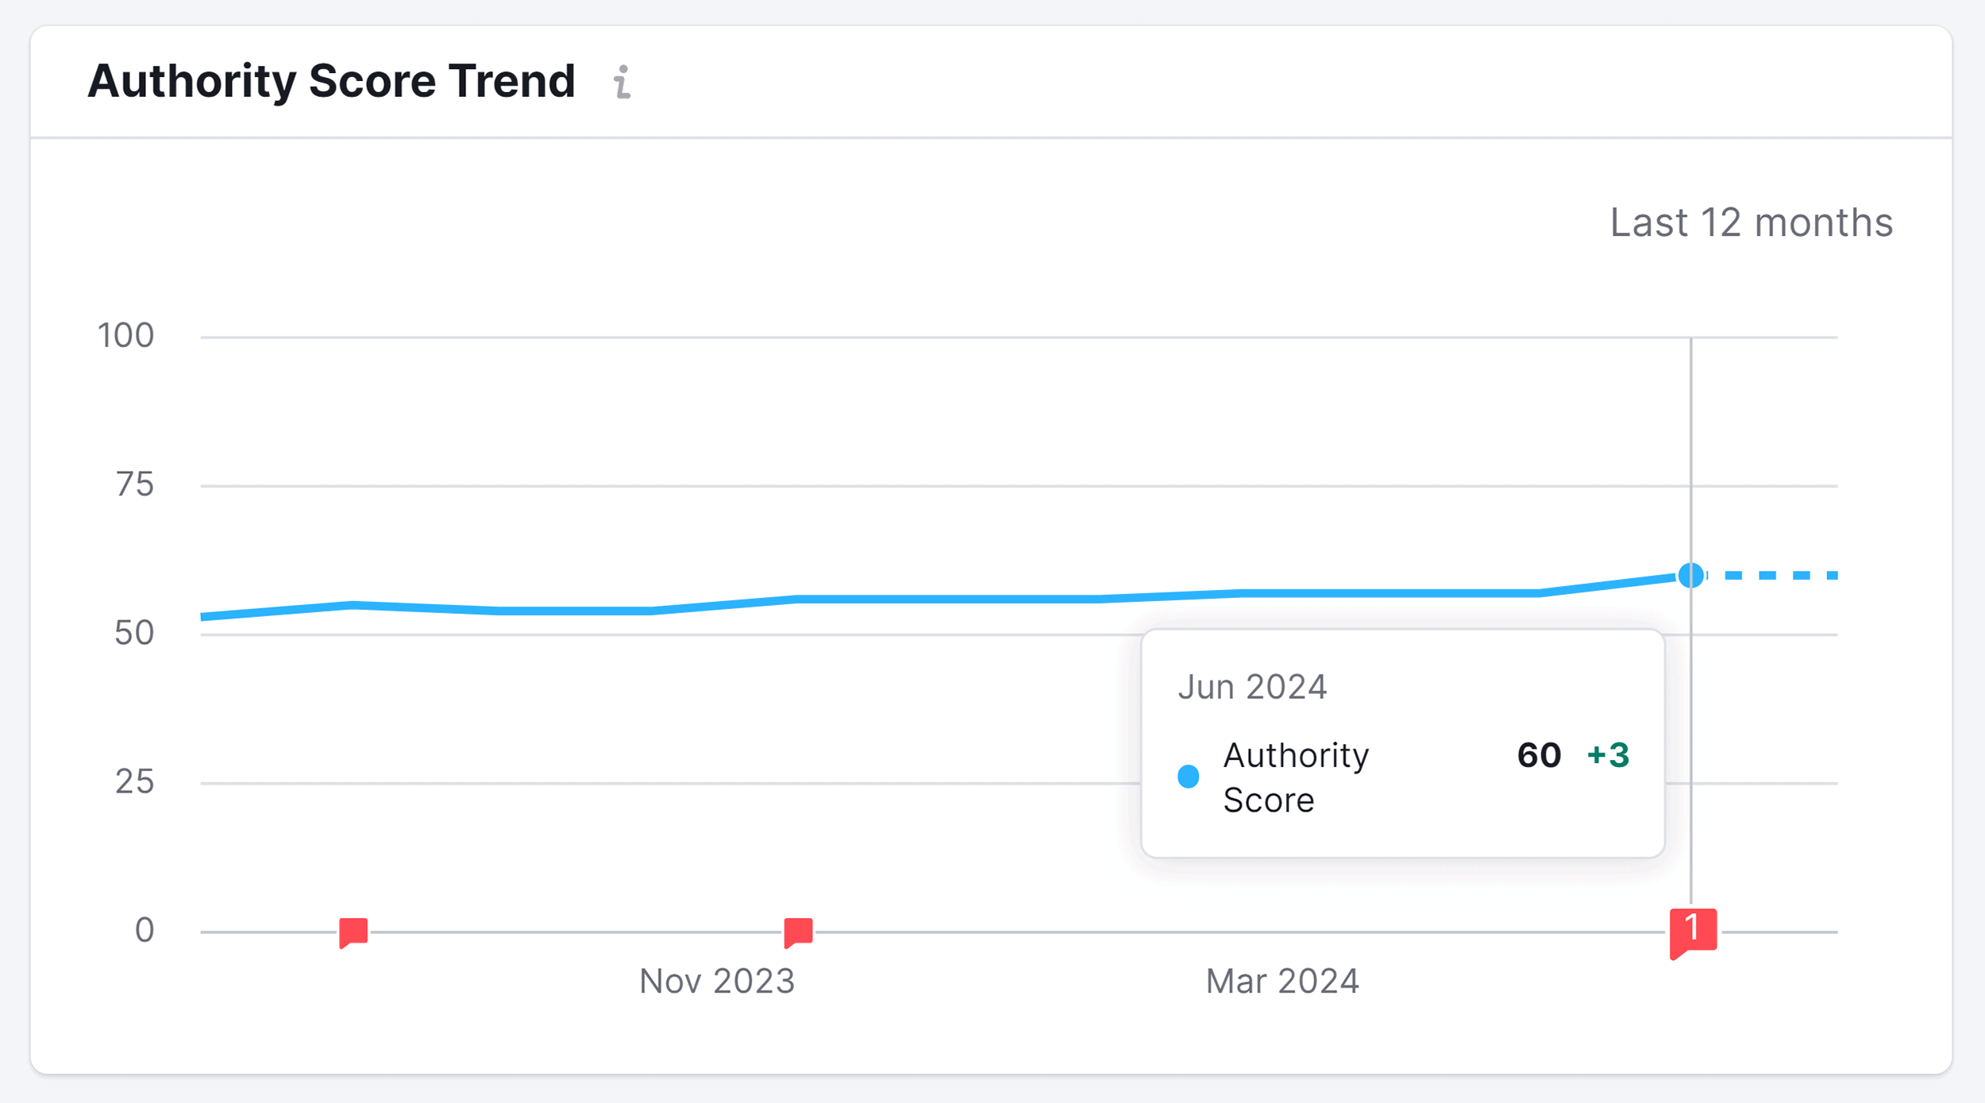Open the red note flag numbered 1
Viewport: 1985px width, 1103px height.
1693,931
